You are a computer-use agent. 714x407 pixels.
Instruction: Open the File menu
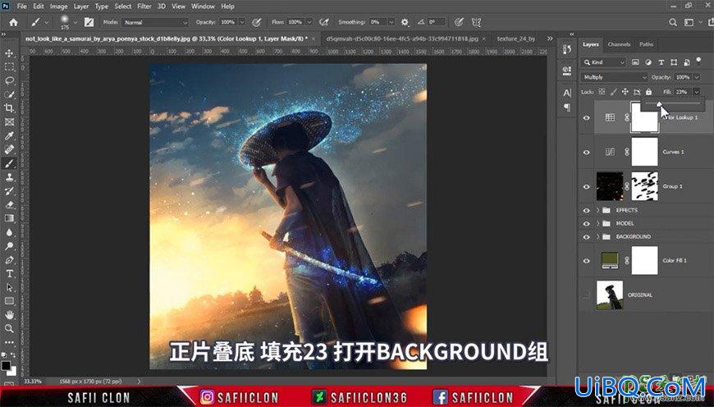pos(22,7)
